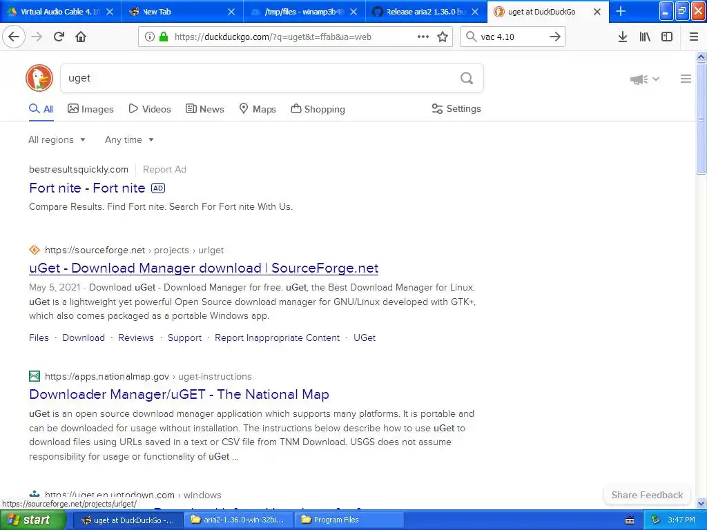Screen dimensions: 707x530
Task: Open the UGet sublink
Action: point(365,337)
